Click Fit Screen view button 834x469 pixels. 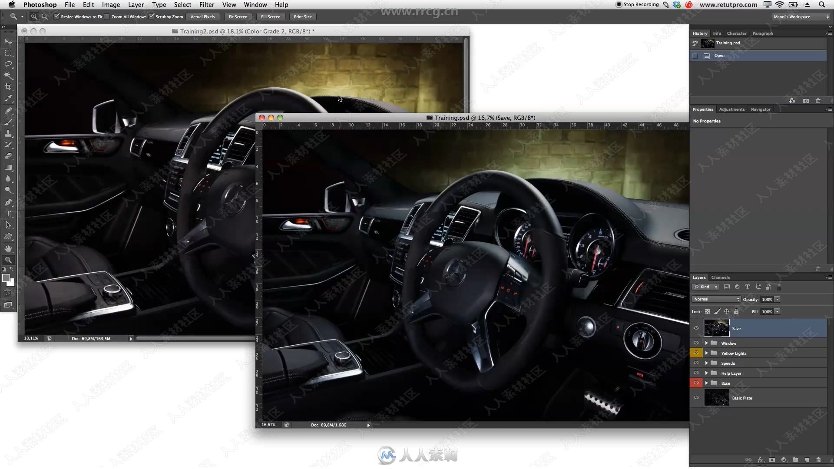click(x=238, y=17)
